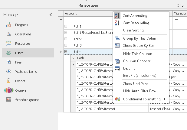Select Group By This Column entry
The image size is (187, 130).
tap(141, 38)
